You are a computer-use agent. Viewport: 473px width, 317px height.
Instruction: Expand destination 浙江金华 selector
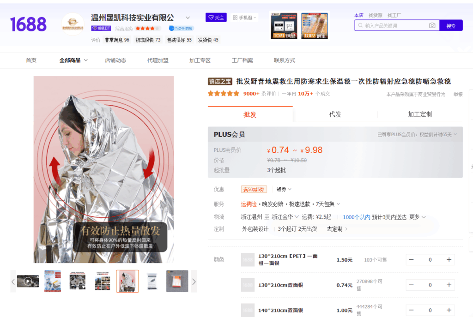tap(285, 217)
